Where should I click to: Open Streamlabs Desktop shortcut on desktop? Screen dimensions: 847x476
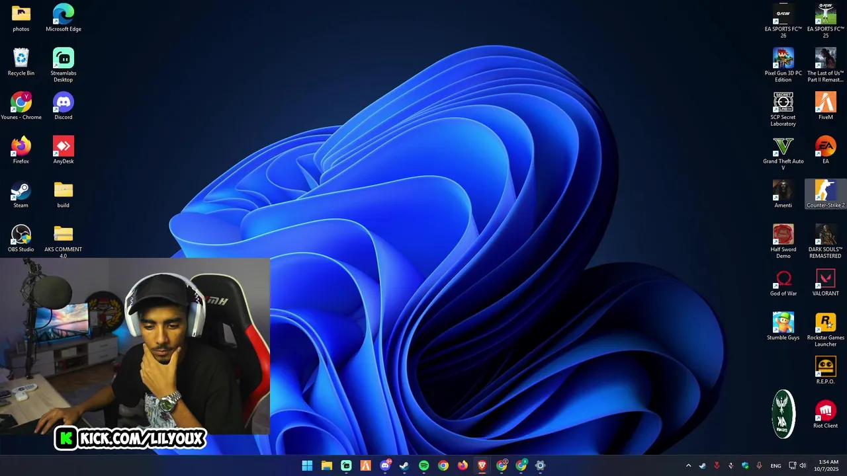point(64,65)
